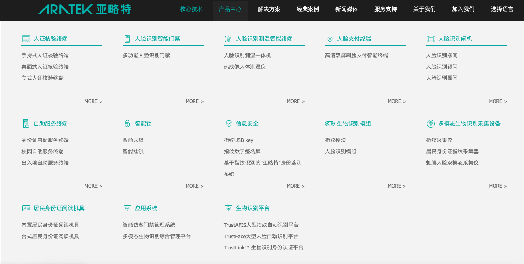This screenshot has width=524, height=264.
Task: Click the 人证核验终端 category icon
Action: pyautogui.click(x=26, y=39)
